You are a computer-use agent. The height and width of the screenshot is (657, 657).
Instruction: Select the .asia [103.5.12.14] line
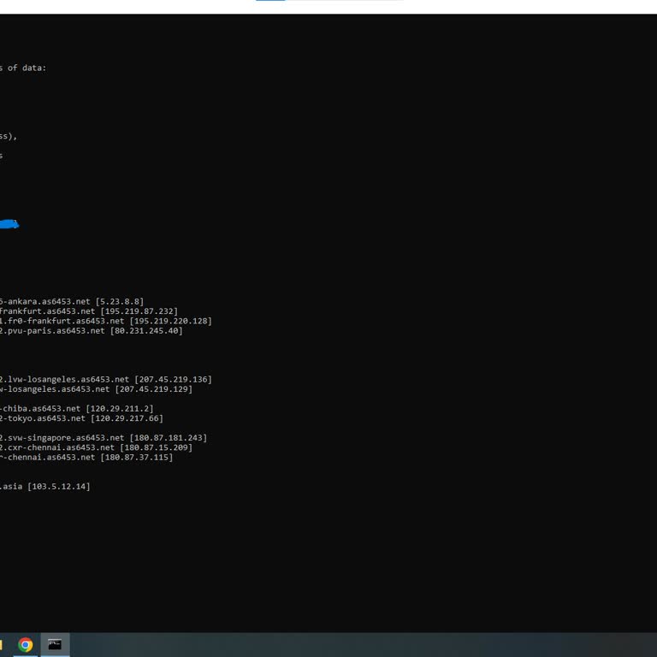click(x=45, y=487)
